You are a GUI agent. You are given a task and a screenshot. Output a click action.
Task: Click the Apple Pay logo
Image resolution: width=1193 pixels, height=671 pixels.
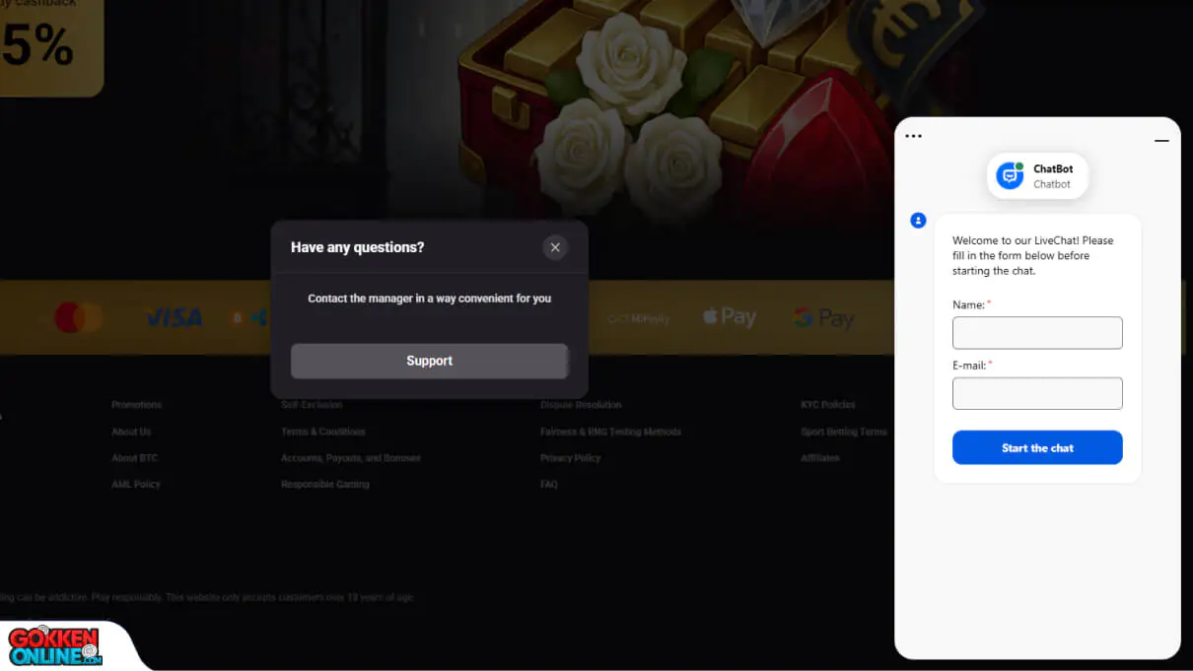(729, 317)
